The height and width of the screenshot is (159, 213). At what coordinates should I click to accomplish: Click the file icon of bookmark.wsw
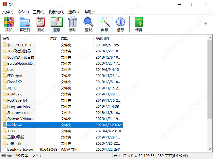point(4,149)
